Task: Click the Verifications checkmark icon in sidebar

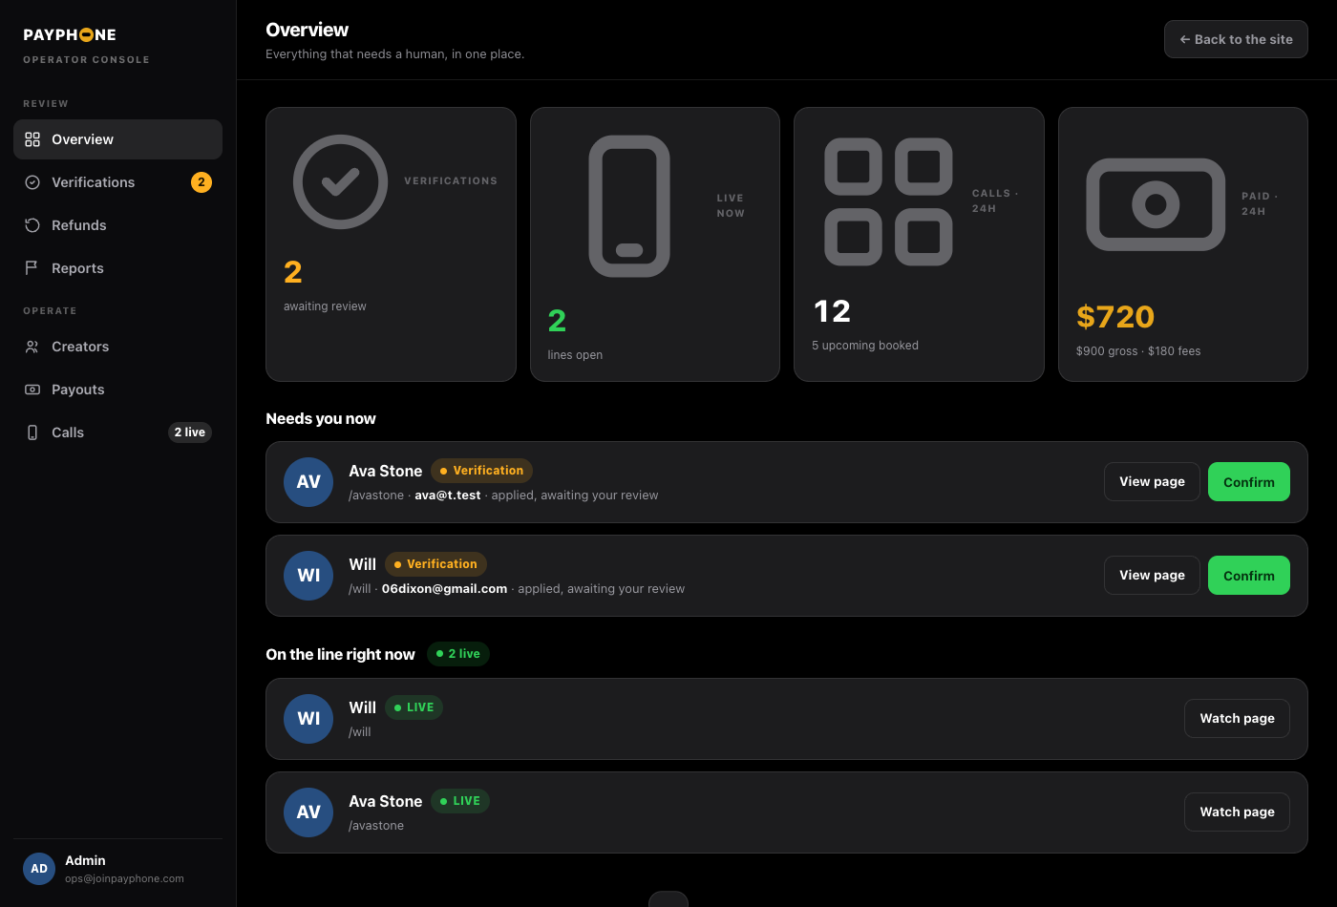Action: click(32, 182)
